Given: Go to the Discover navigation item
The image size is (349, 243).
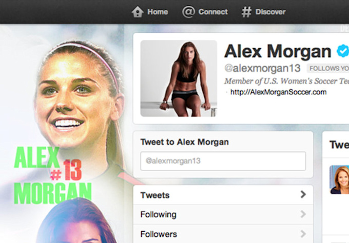Looking at the screenshot, I should tap(263, 12).
